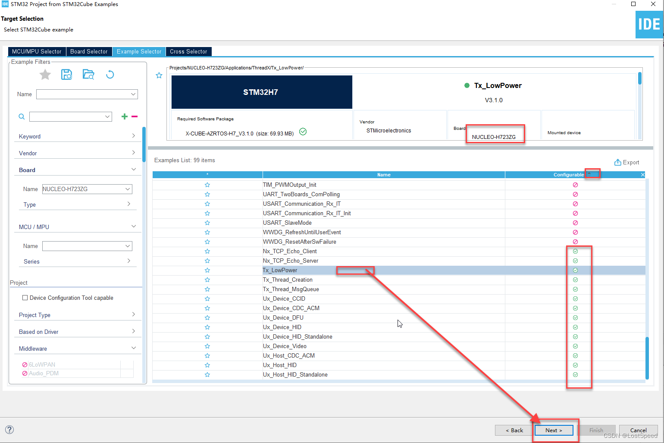Screen dimensions: 664x443
Task: Go Back to previous wizard page
Action: click(514, 430)
